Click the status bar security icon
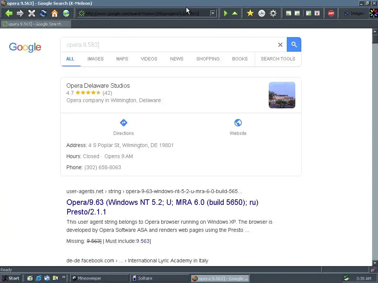 pyautogui.click(x=374, y=270)
